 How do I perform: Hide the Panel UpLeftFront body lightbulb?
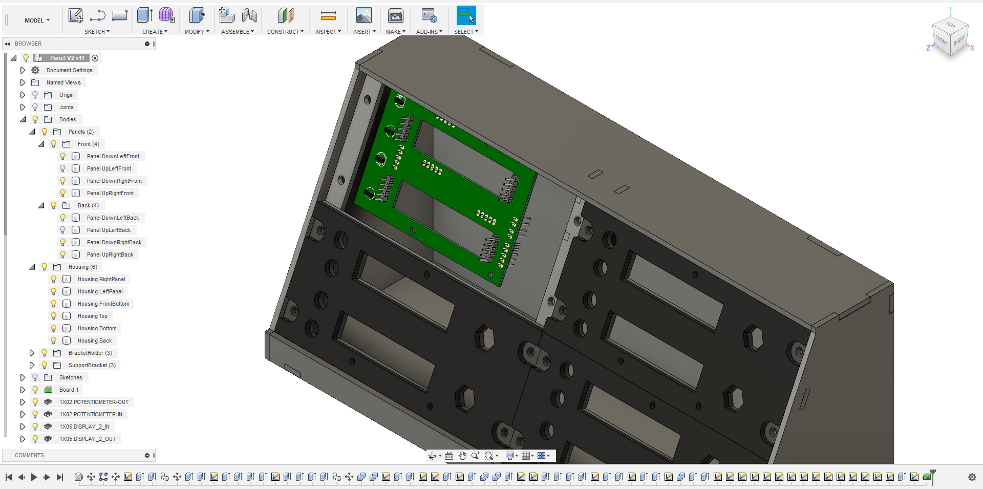(63, 168)
